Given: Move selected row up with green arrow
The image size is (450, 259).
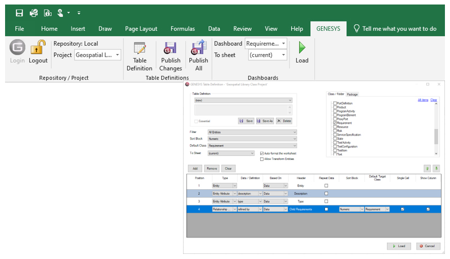Looking at the screenshot, I should click(427, 168).
